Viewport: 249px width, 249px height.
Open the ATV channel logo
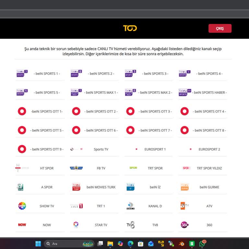(184, 206)
